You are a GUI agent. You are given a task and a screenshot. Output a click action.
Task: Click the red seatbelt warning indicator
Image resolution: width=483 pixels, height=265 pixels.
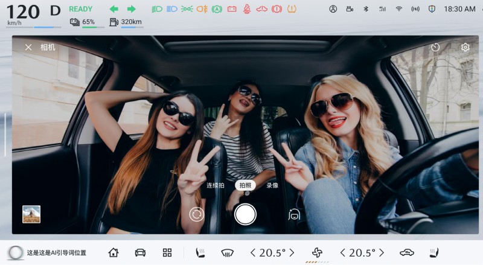click(x=247, y=9)
